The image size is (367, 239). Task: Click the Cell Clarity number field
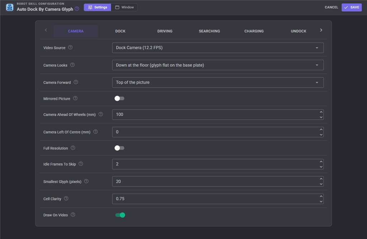[x=218, y=199]
